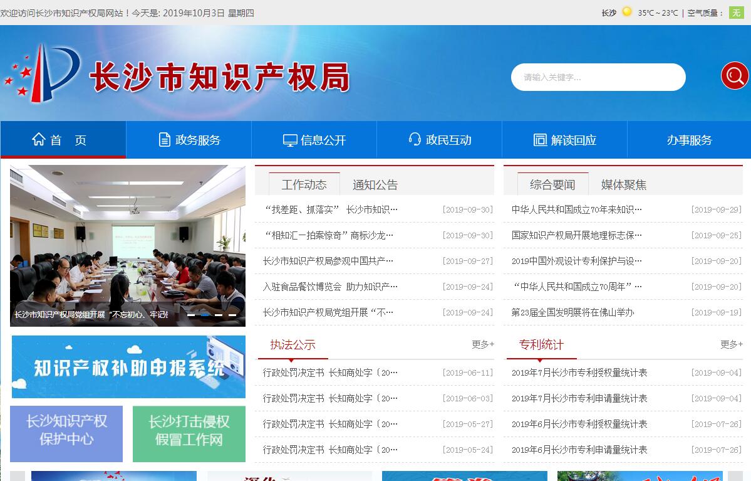Click the Changsha IP bureau logo emblem
This screenshot has width=751, height=481.
43,73
